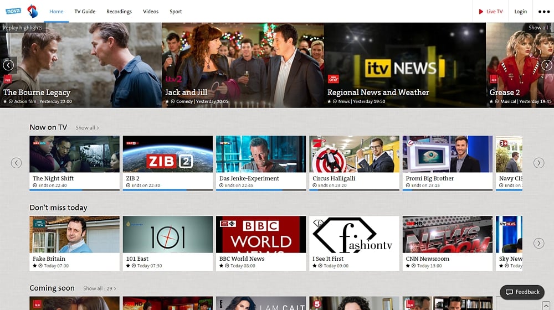Click the star icon on The Bourne Legacy
This screenshot has width=554, height=310.
(6, 101)
